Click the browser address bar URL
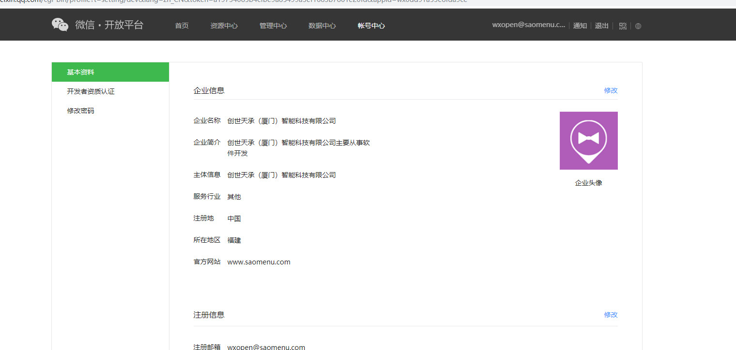The width and height of the screenshot is (736, 350). pyautogui.click(x=234, y=1)
